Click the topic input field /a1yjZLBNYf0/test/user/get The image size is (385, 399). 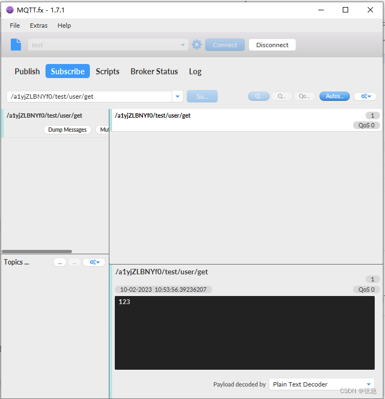click(x=89, y=96)
